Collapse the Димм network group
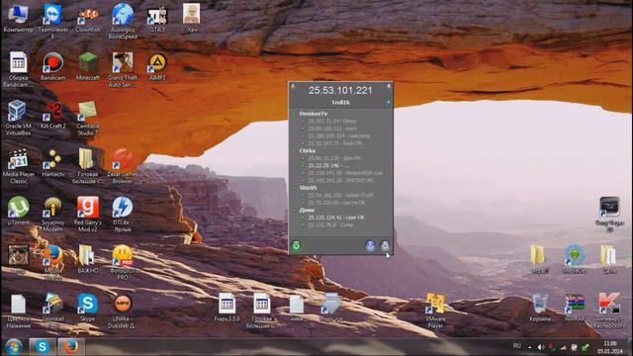This screenshot has width=633, height=356. click(x=295, y=210)
